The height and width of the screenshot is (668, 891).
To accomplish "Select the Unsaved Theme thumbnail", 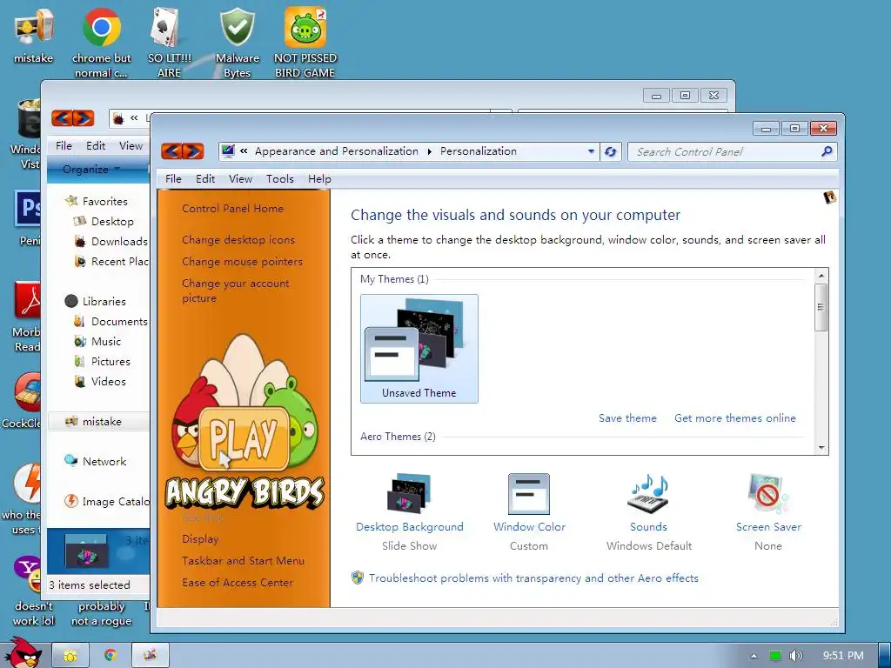I will click(x=419, y=349).
